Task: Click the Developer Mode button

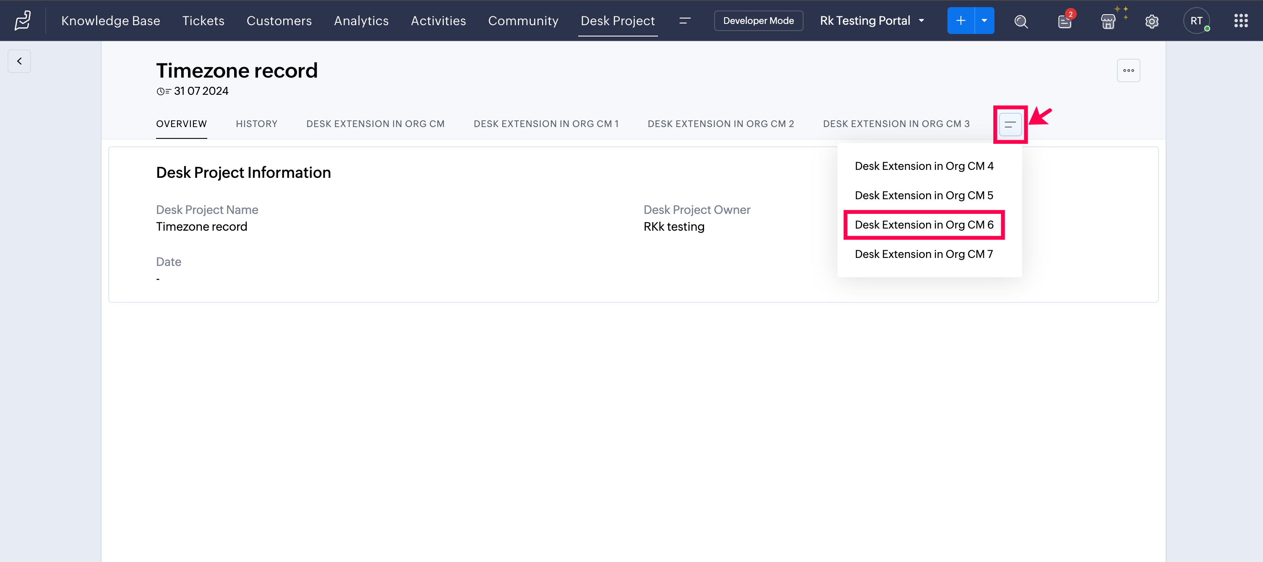Action: click(759, 21)
